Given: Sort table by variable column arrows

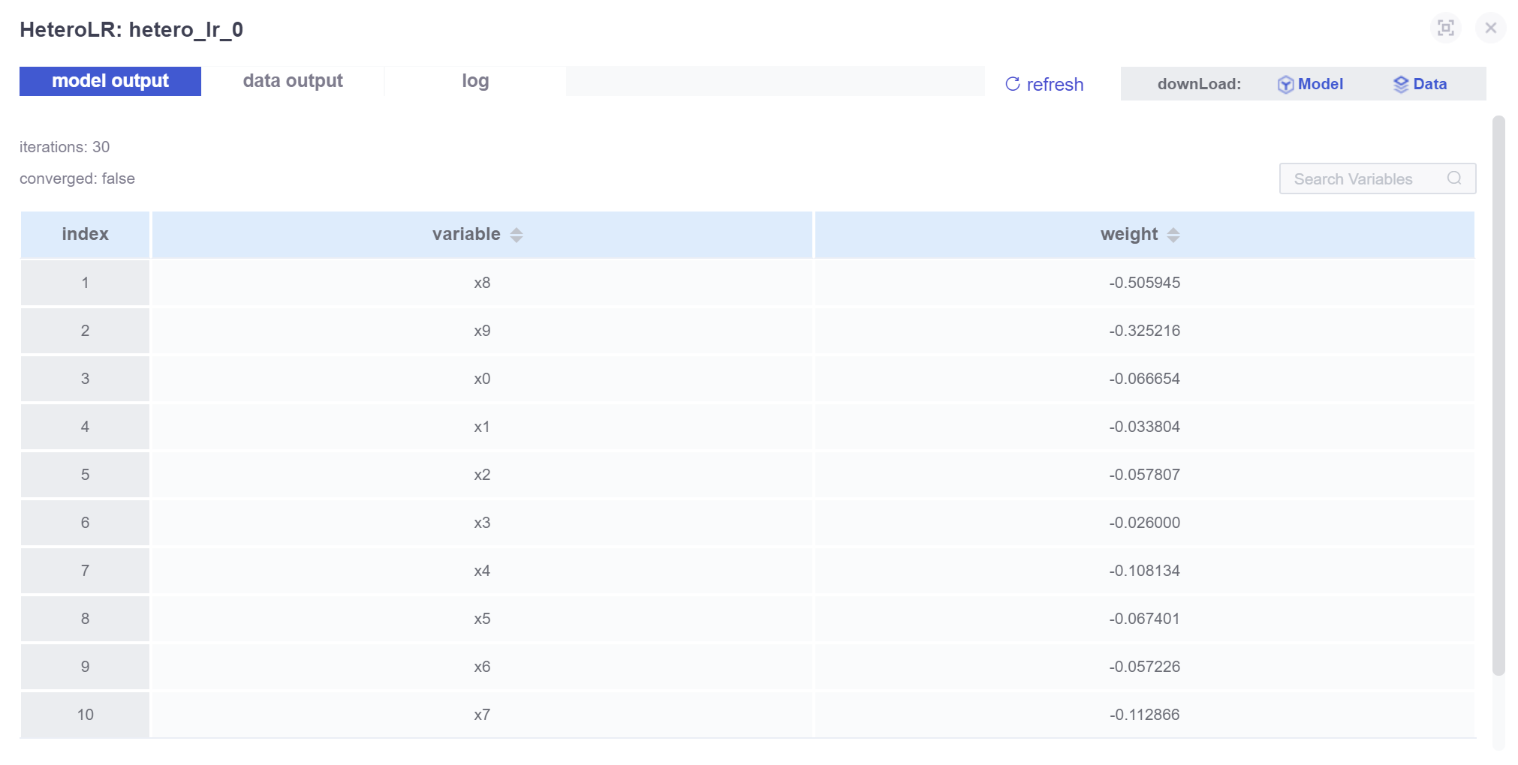Looking at the screenshot, I should tap(517, 235).
